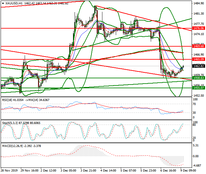Screen dimensions: 206x174
Task: Click the current price tag 1462.82
Action: pos(199,66)
